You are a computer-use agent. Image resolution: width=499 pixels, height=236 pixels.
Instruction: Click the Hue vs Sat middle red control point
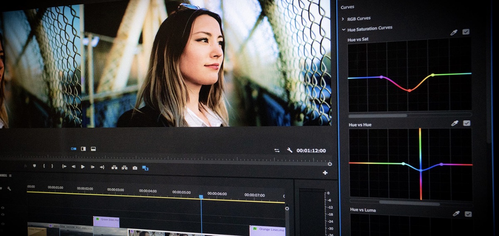pos(409,90)
